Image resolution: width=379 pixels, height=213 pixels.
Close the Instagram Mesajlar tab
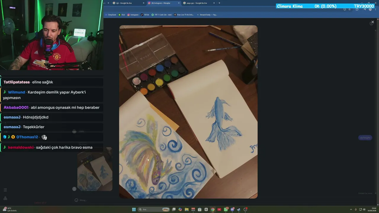click(x=179, y=3)
